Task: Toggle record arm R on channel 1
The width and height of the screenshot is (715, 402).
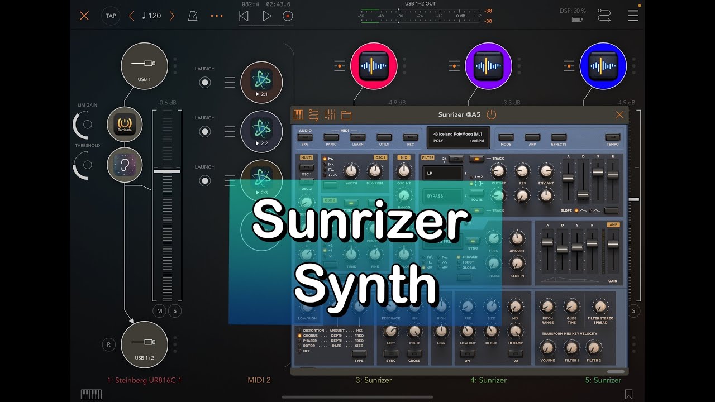Action: pyautogui.click(x=108, y=344)
